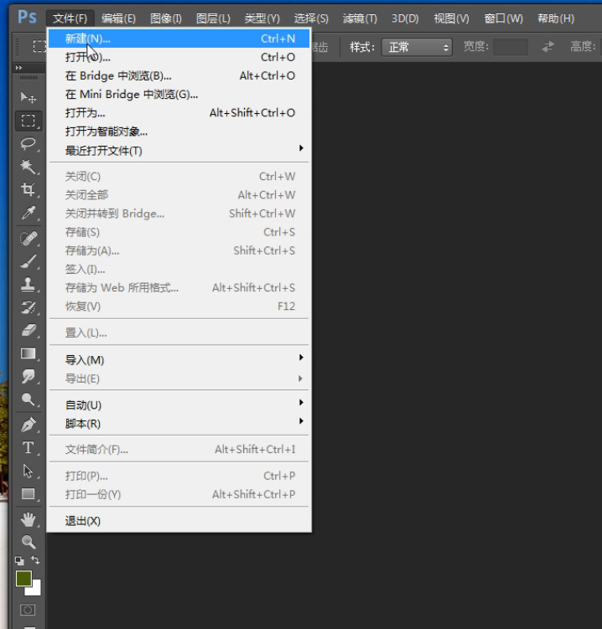602x629 pixels.
Task: Click the Photoshop Ps logo
Action: pyautogui.click(x=27, y=18)
